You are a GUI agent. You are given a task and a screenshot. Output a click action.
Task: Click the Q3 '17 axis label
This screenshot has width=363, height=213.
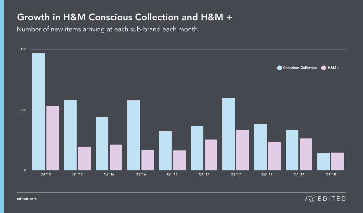tap(267, 174)
